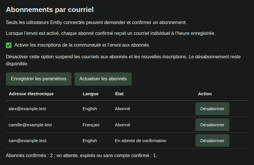Screen dimensions: 254x165
Task: Click the Abonnés confirmés summary line
Action: pos(81,155)
